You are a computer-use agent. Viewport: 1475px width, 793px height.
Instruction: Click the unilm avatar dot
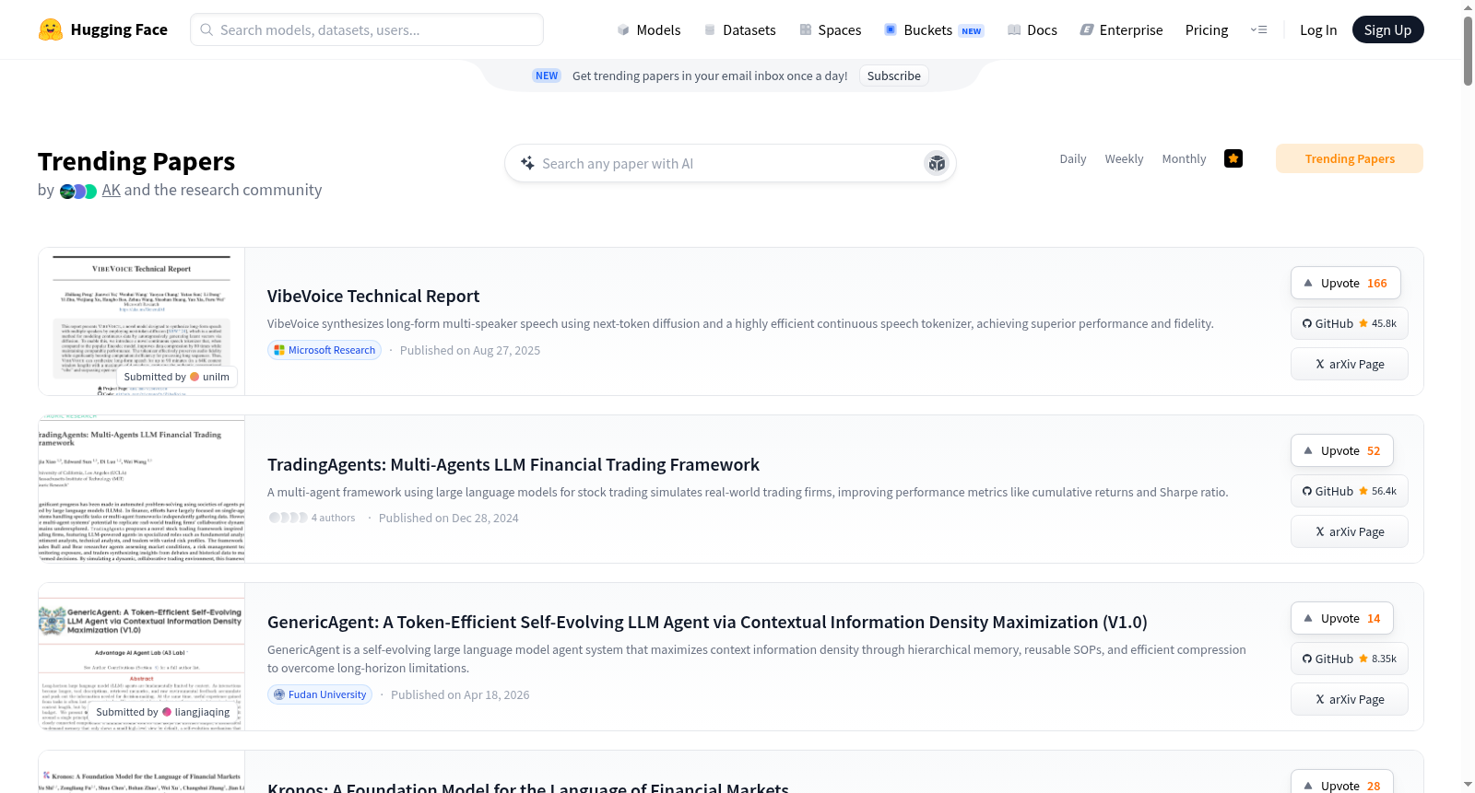pos(195,377)
